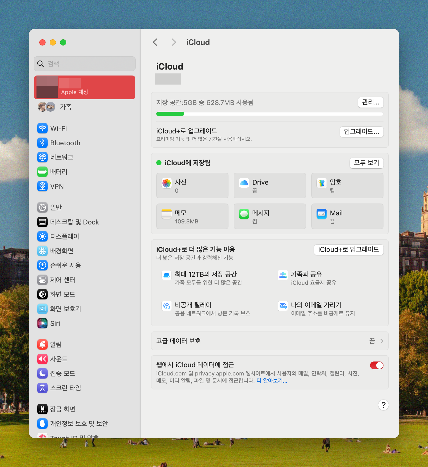
Task: Click the 업그레이드... button
Action: (x=361, y=132)
